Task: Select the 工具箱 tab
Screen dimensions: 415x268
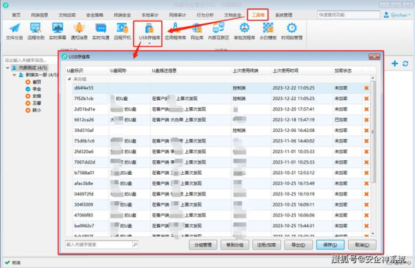Action: click(x=258, y=15)
